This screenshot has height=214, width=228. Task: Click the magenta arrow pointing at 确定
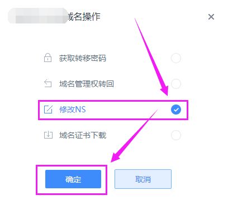point(134,136)
